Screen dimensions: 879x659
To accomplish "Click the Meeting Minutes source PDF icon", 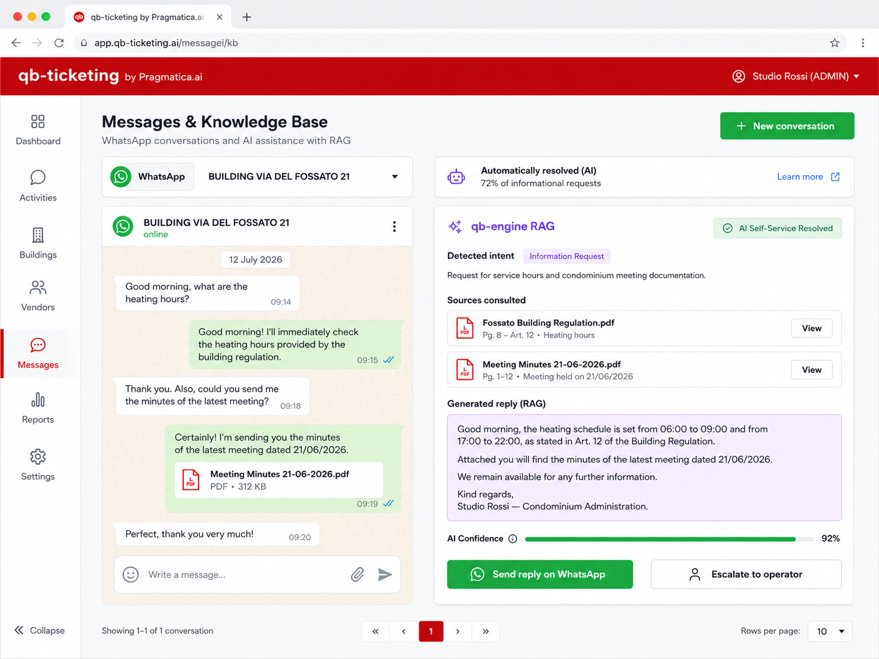I will [465, 370].
